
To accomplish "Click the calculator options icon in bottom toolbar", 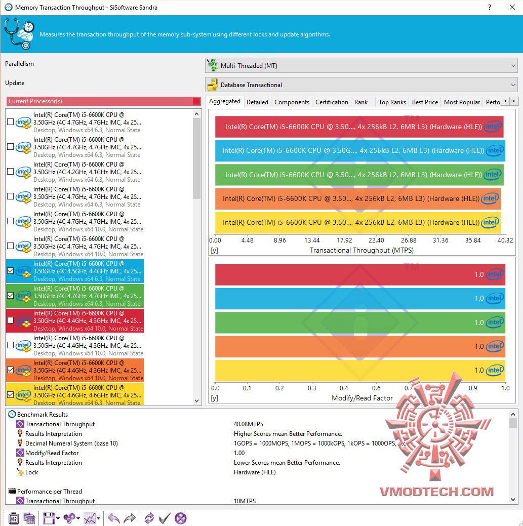I will (14, 518).
